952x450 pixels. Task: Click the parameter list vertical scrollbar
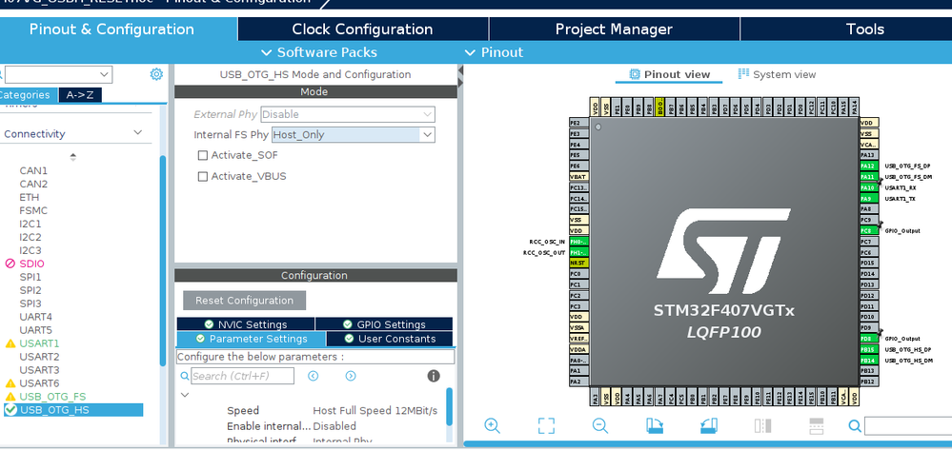click(449, 407)
